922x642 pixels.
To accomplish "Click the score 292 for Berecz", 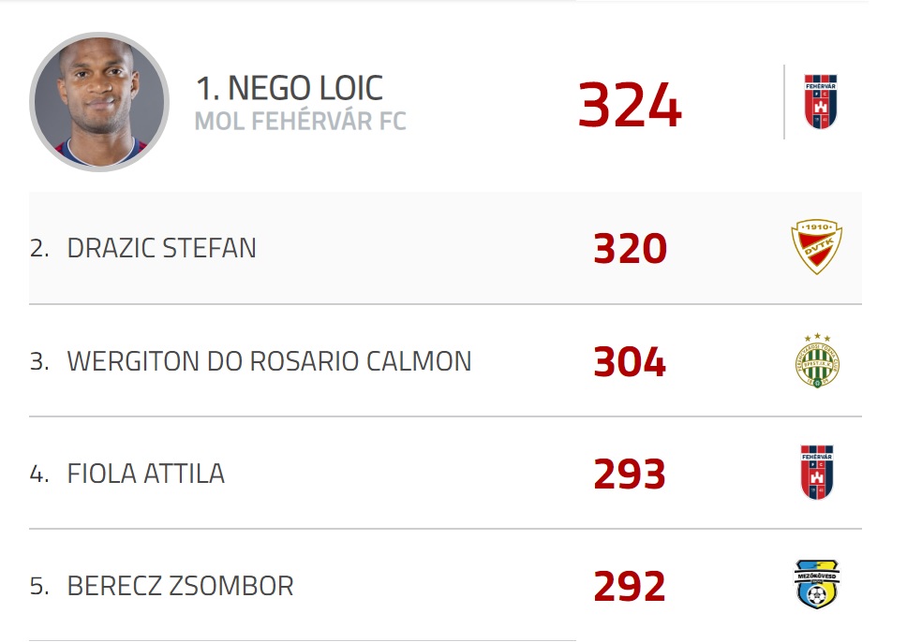I will tap(630, 586).
